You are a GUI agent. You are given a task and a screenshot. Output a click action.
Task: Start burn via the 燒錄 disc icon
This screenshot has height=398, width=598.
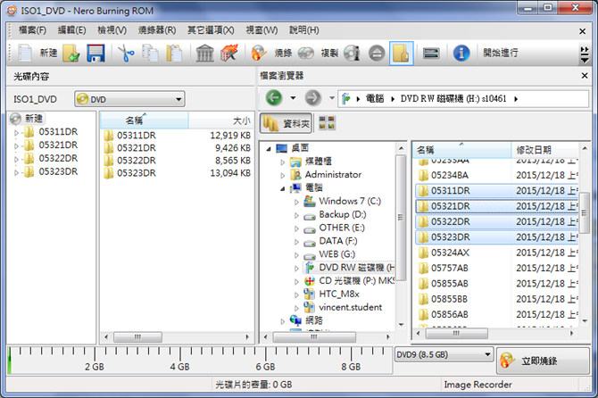[259, 53]
